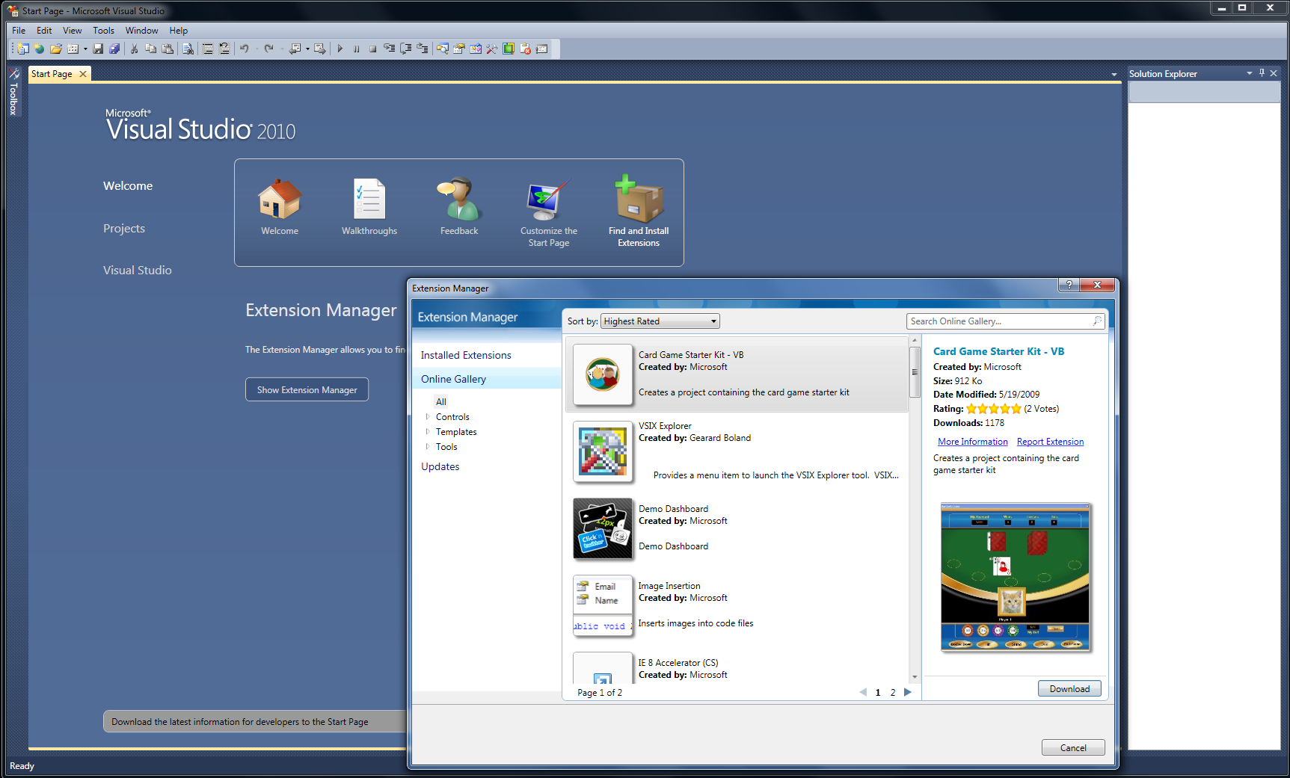Pin the Solution Explorer panel
The width and height of the screenshot is (1290, 778).
(x=1262, y=73)
